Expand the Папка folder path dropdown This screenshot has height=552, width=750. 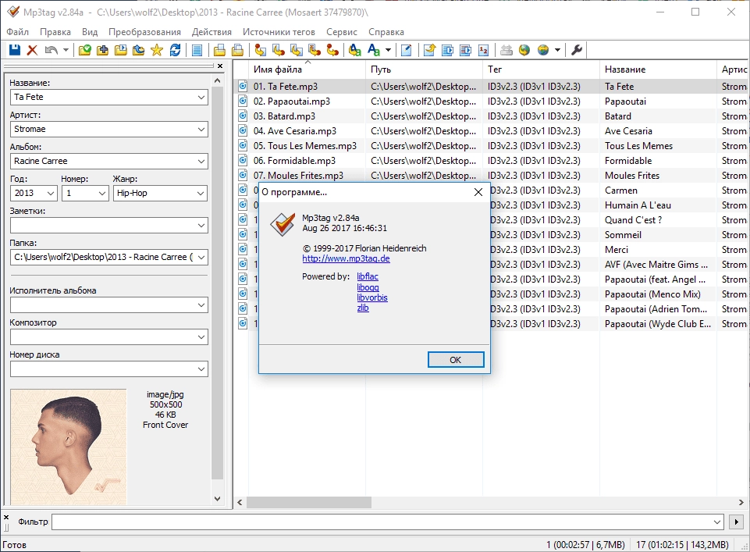(x=201, y=258)
